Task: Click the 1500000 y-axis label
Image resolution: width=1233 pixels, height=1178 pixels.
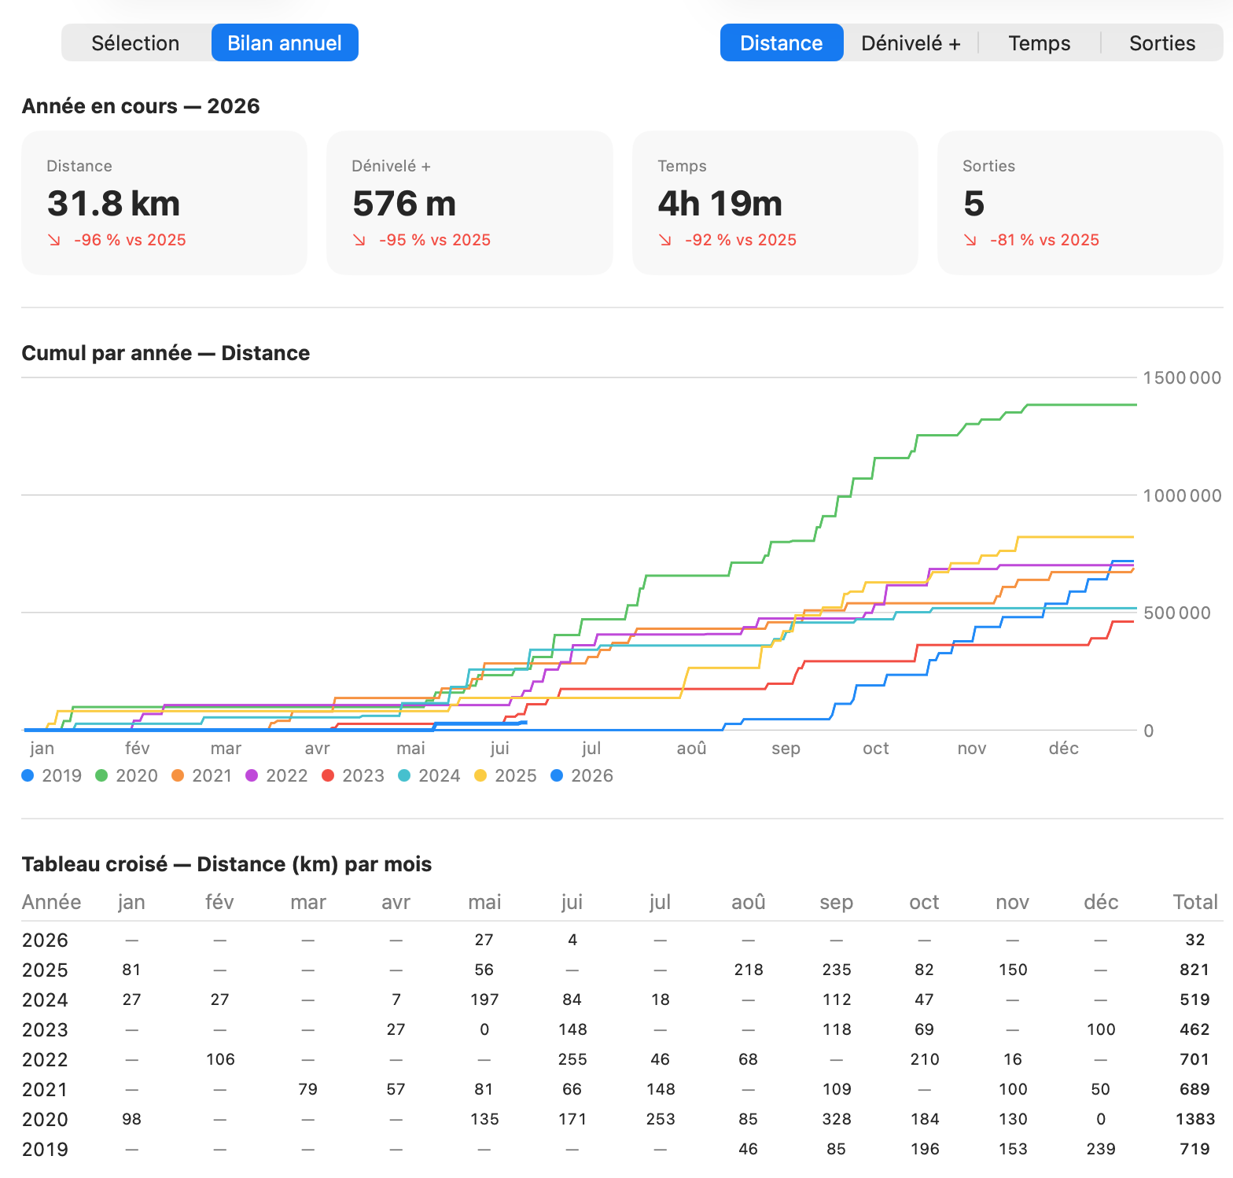Action: pos(1182,377)
